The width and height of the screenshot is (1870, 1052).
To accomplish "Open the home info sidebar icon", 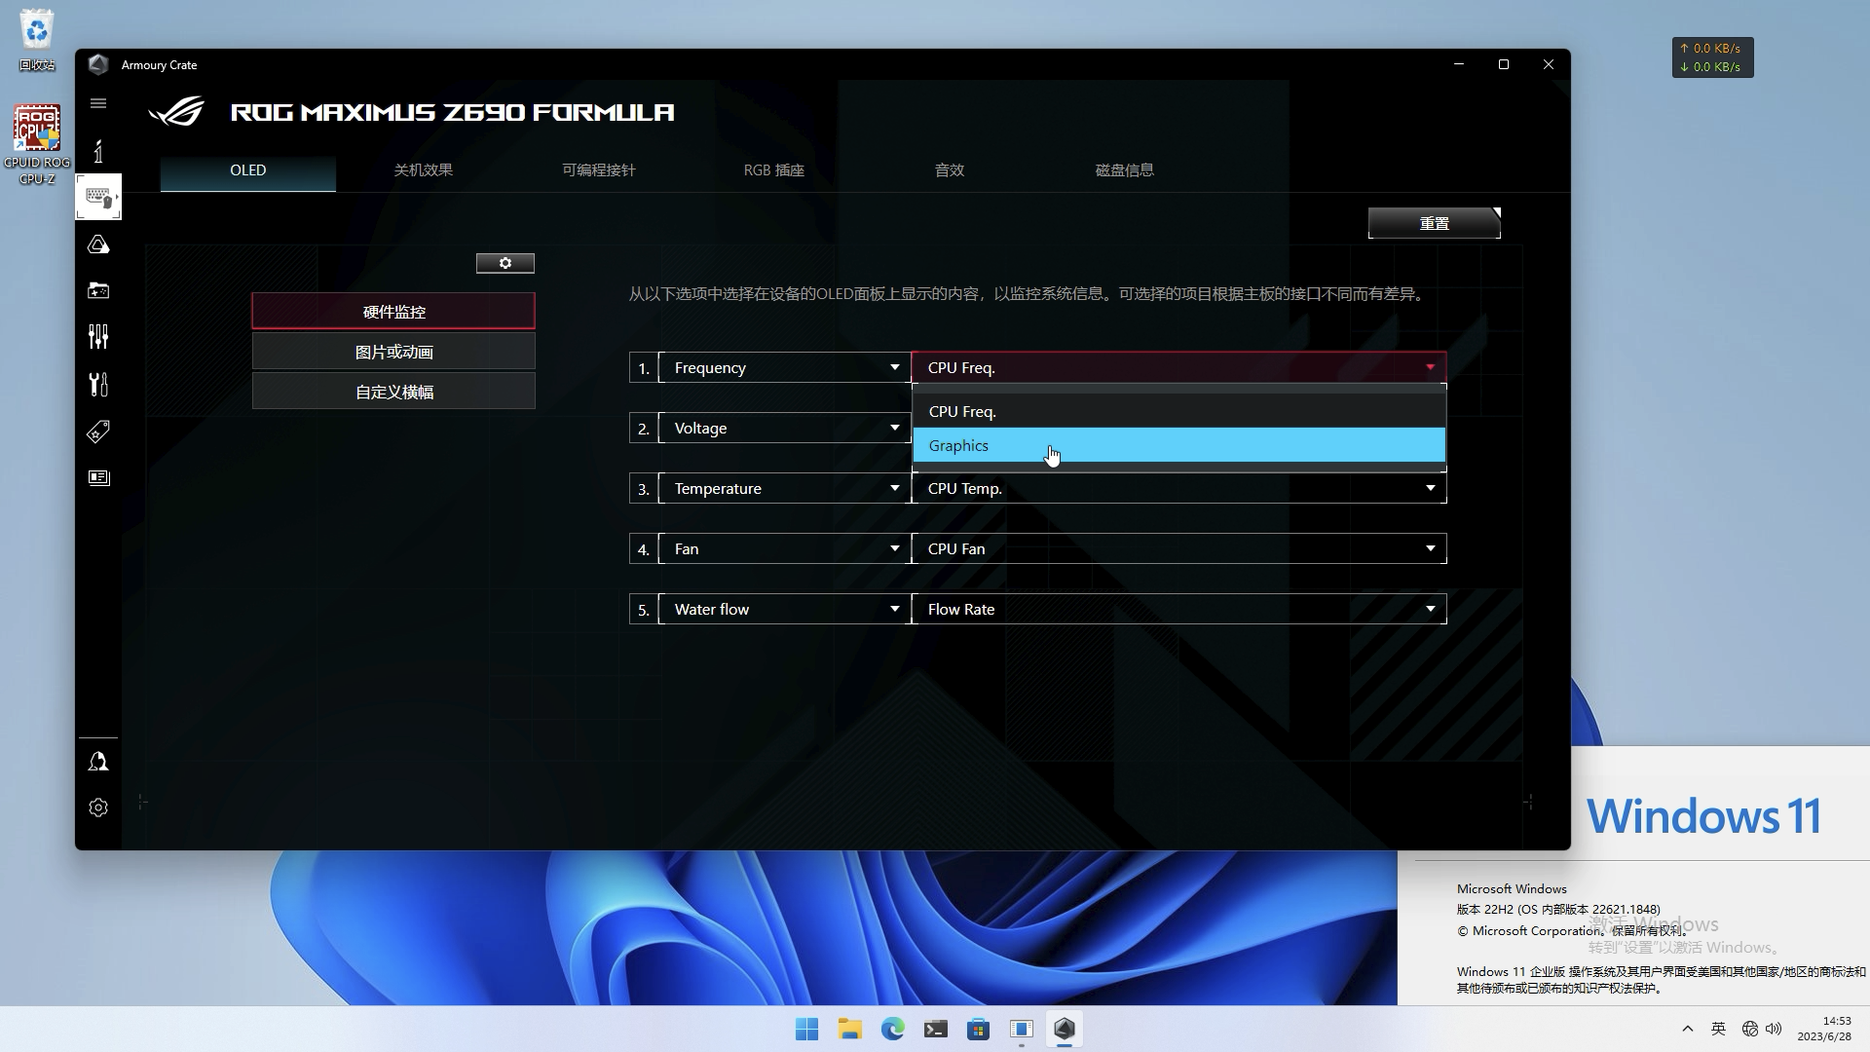I will pos(98,151).
